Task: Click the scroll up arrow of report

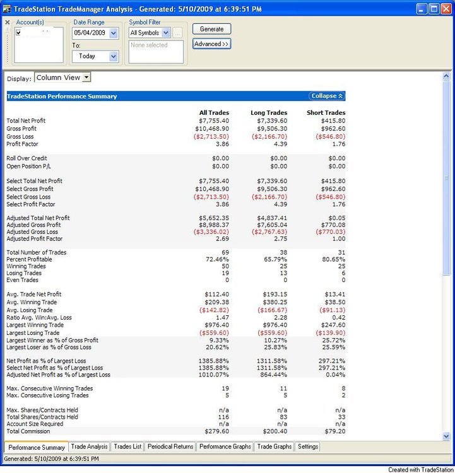Action: pos(446,76)
